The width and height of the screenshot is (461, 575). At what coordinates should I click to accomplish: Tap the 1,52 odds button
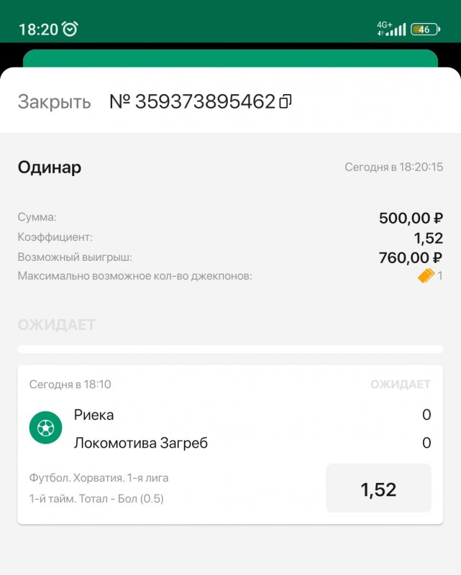378,489
